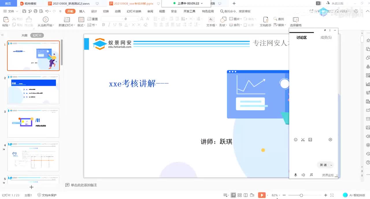Toggle Underline formatting

point(115,25)
